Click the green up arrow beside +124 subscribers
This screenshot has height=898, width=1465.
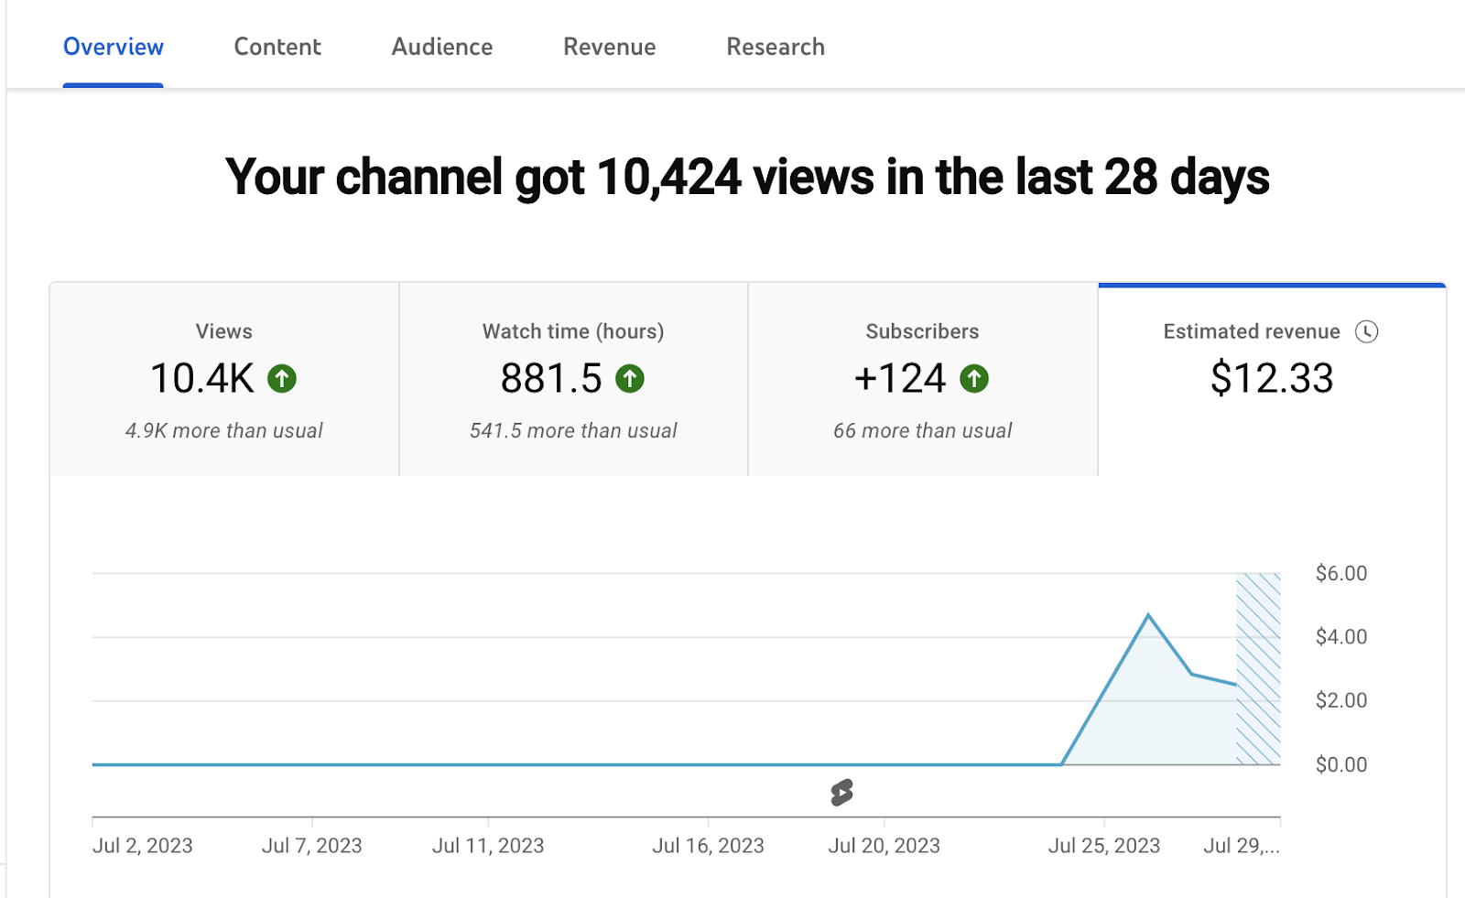974,378
